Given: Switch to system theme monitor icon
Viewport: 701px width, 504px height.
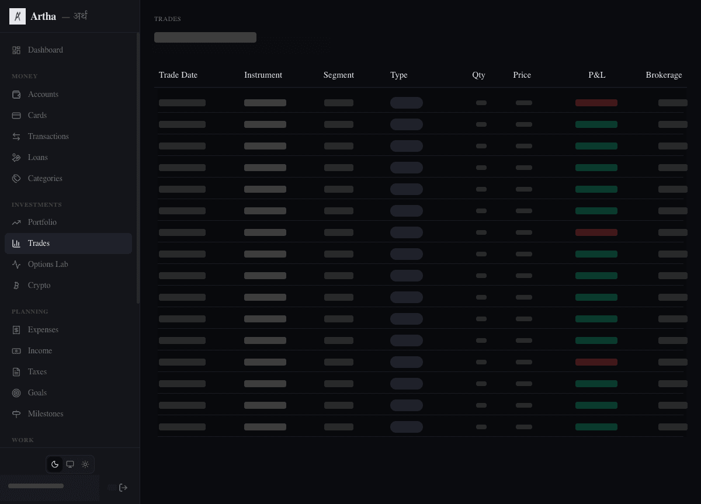Looking at the screenshot, I should coord(70,464).
